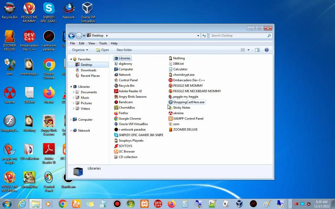Screen dimensions: 335x209
Task: Select Souptoys Playsets in the file list
Action: tap(129, 141)
